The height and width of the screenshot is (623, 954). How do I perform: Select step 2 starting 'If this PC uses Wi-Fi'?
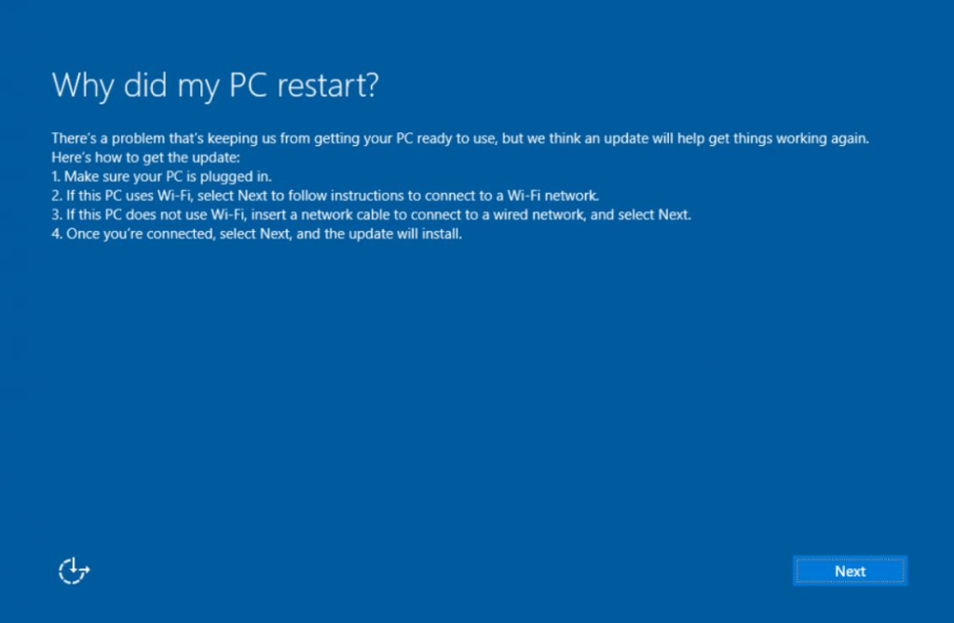tap(325, 196)
